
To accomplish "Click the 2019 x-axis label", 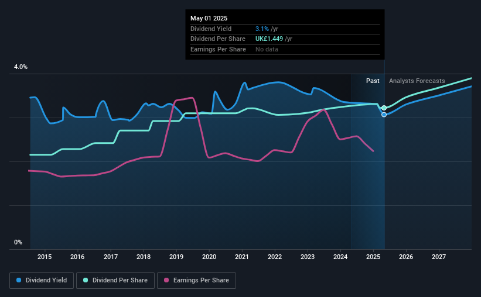I will click(x=176, y=257).
